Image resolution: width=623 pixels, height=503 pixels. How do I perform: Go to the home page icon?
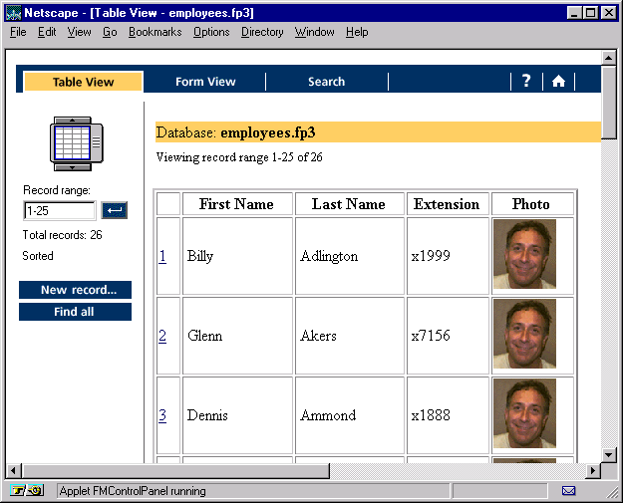coord(558,82)
